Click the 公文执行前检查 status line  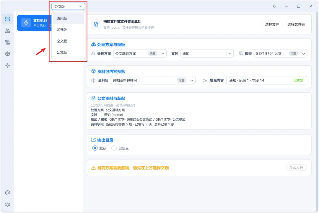tap(113, 105)
